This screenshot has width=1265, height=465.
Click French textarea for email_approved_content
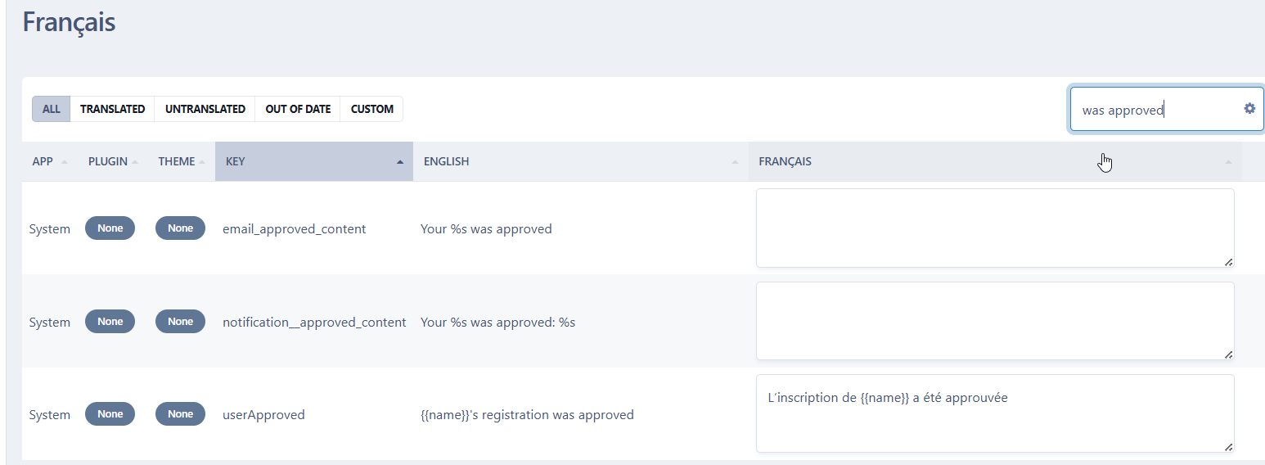994,228
